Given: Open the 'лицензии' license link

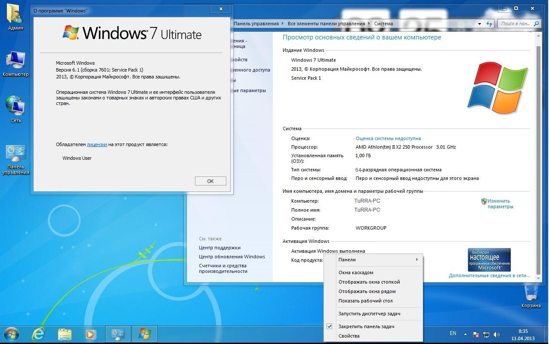Looking at the screenshot, I should pyautogui.click(x=97, y=145).
